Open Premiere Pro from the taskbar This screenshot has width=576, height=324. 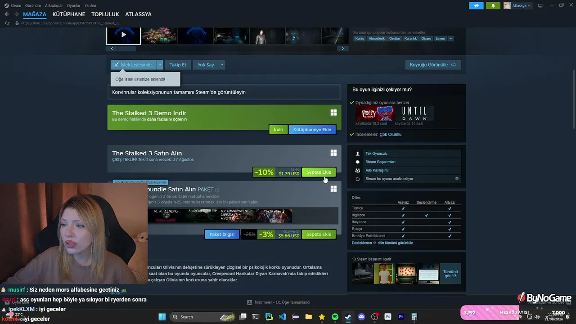click(x=401, y=317)
